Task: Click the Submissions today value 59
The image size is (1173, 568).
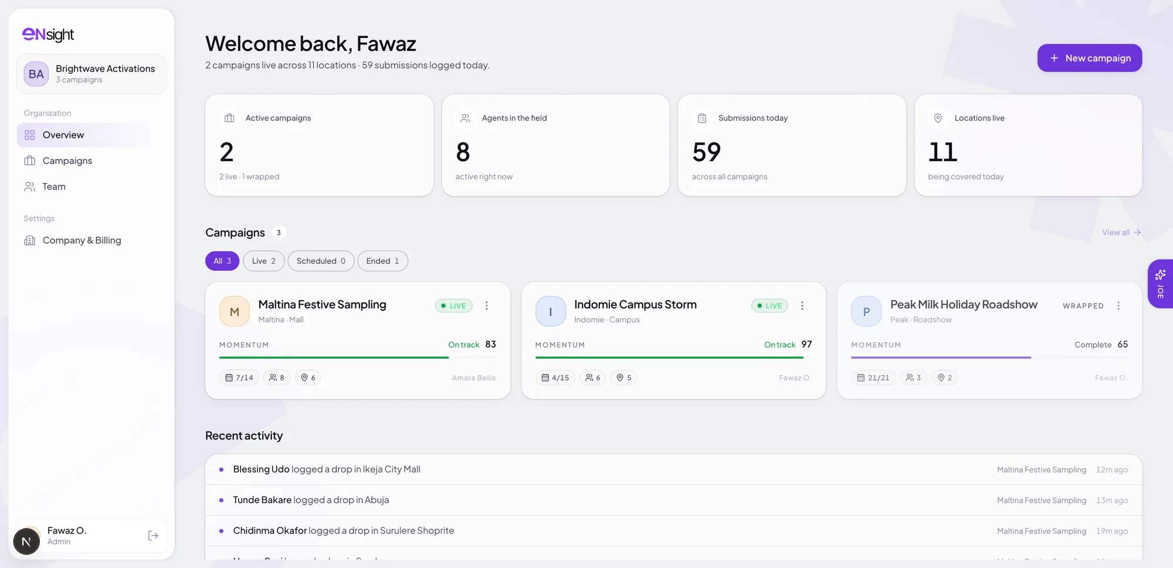Action: click(706, 152)
